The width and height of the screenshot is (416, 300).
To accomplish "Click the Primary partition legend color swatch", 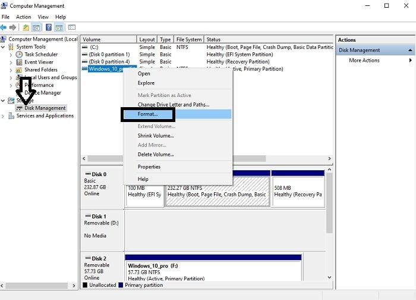I will 121,285.
